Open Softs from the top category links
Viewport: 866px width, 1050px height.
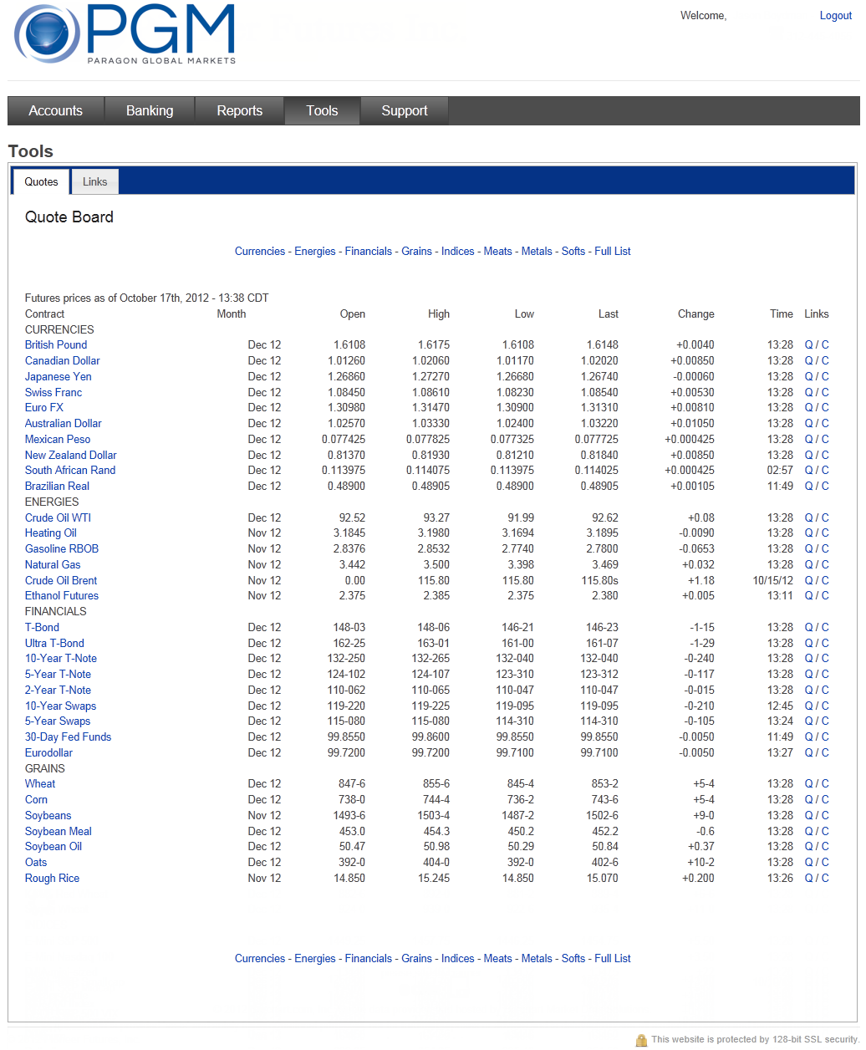573,252
